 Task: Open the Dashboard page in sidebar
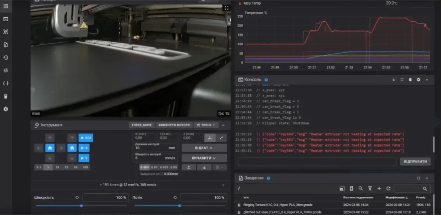6,6
